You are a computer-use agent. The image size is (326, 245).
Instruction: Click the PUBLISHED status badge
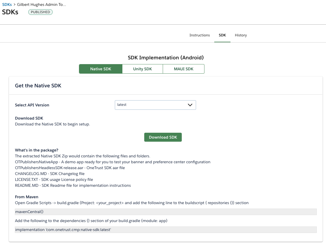(x=40, y=12)
